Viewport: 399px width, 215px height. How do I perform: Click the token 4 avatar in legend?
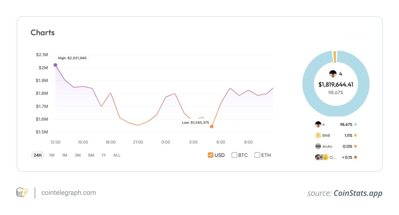[318, 124]
